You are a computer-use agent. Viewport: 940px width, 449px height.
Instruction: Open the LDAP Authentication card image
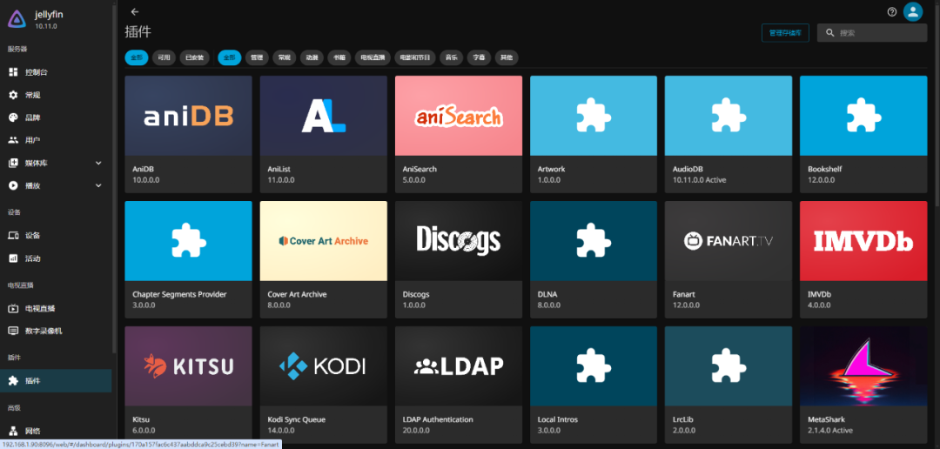(459, 366)
